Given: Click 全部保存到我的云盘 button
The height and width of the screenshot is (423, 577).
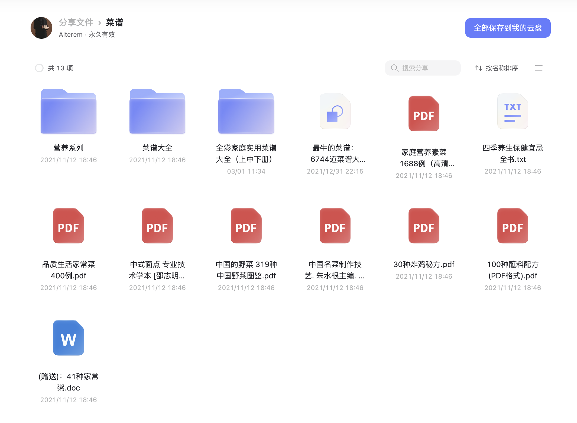Looking at the screenshot, I should (508, 28).
